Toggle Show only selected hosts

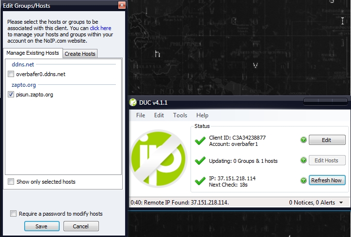pos(11,182)
